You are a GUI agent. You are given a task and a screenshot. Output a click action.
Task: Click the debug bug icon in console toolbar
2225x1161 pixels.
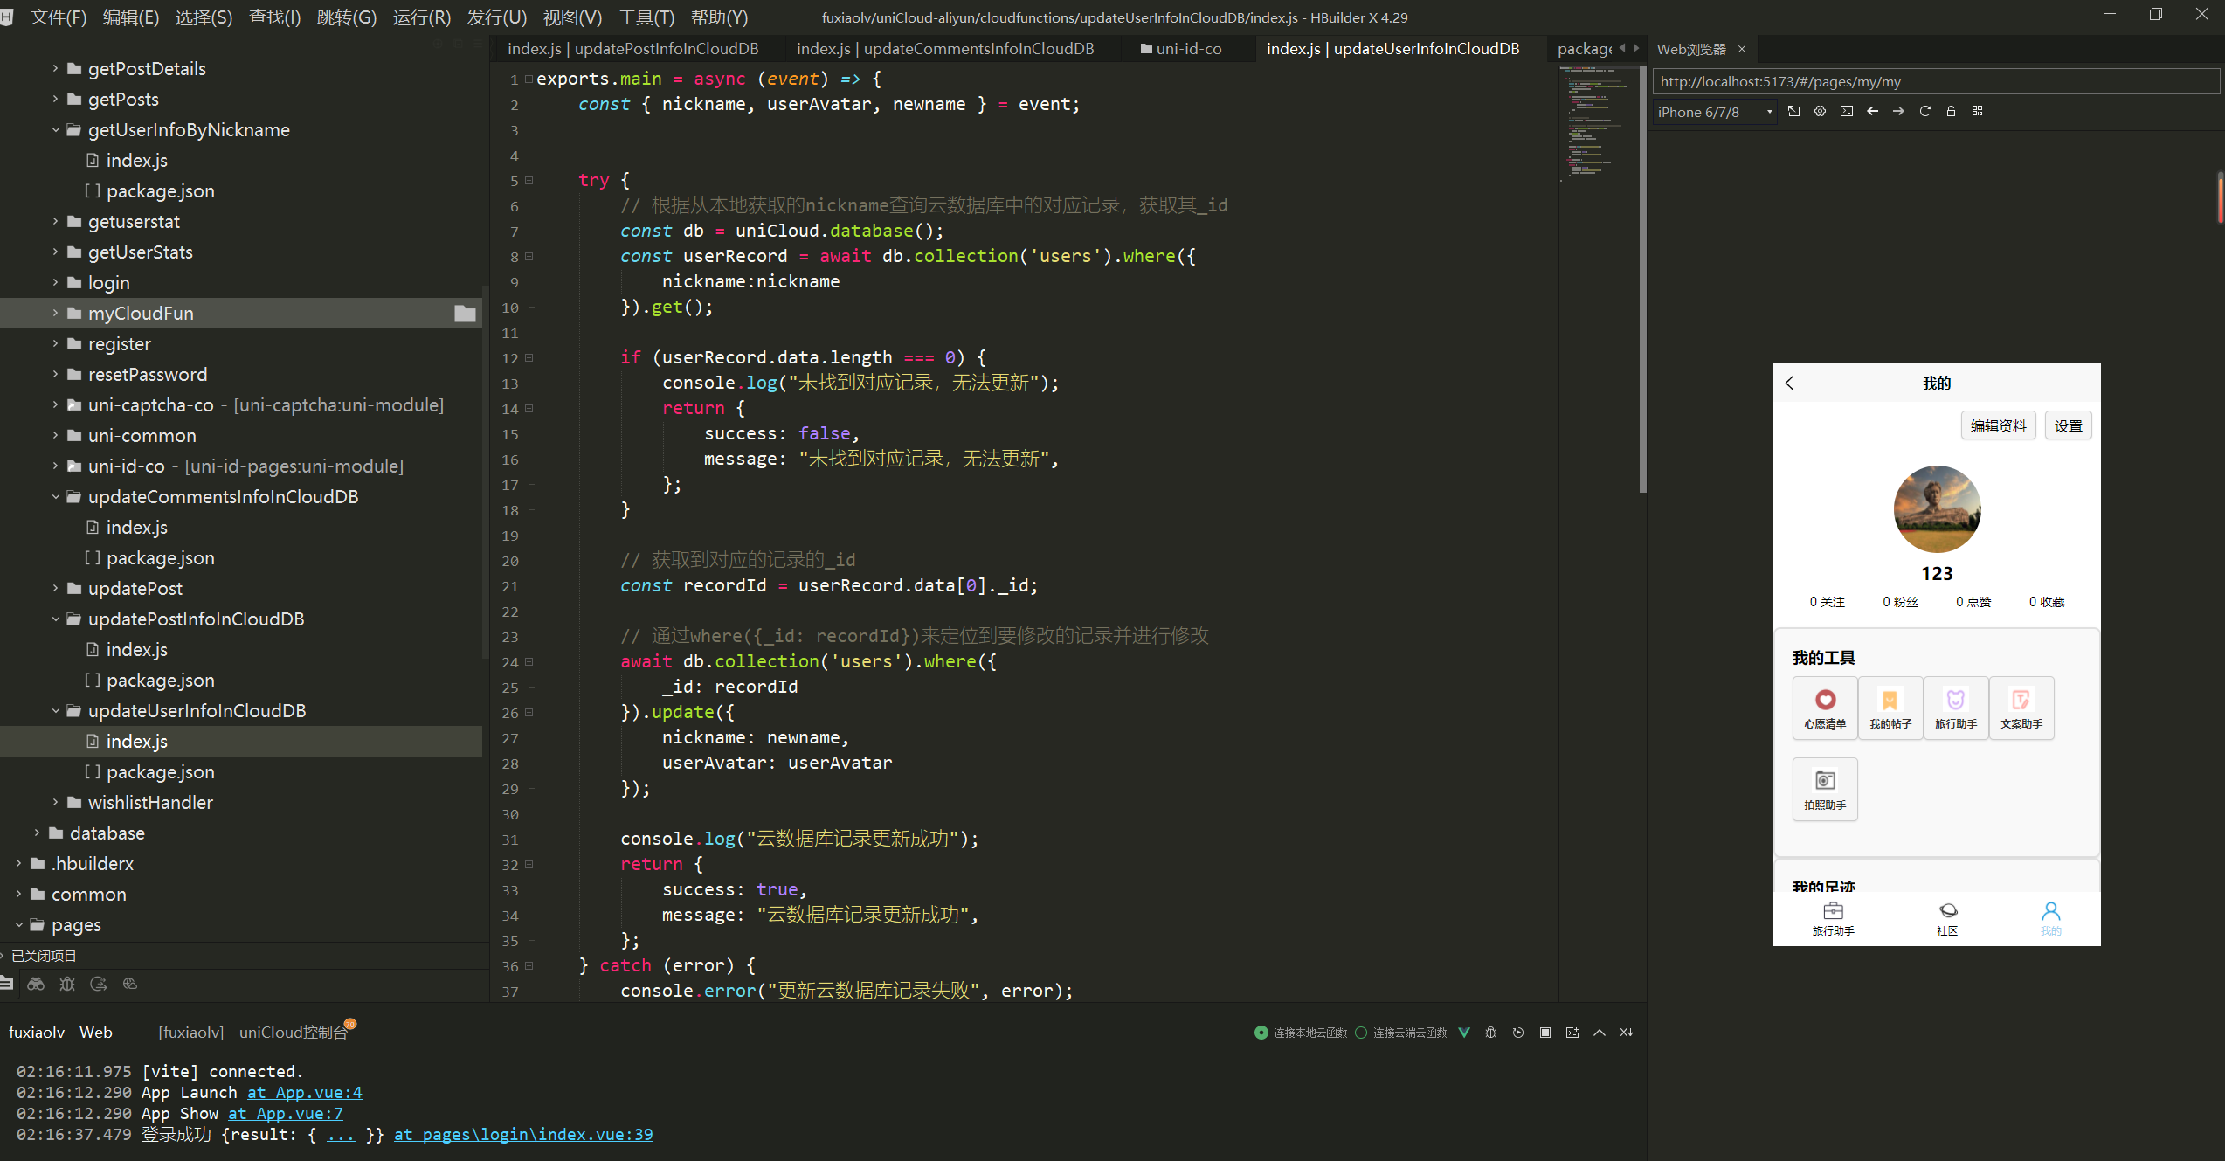1490,1033
